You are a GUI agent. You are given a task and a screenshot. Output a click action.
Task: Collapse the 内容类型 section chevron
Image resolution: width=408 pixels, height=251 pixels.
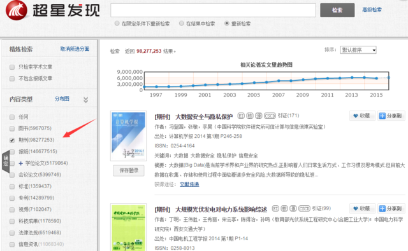pos(85,100)
